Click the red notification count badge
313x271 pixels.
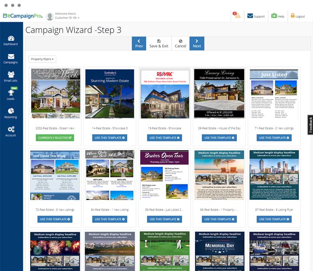pyautogui.click(x=235, y=14)
